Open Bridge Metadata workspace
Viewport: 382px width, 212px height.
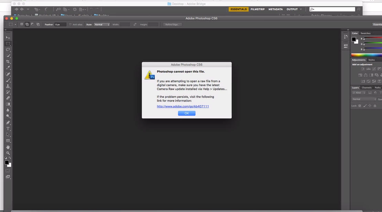point(275,9)
